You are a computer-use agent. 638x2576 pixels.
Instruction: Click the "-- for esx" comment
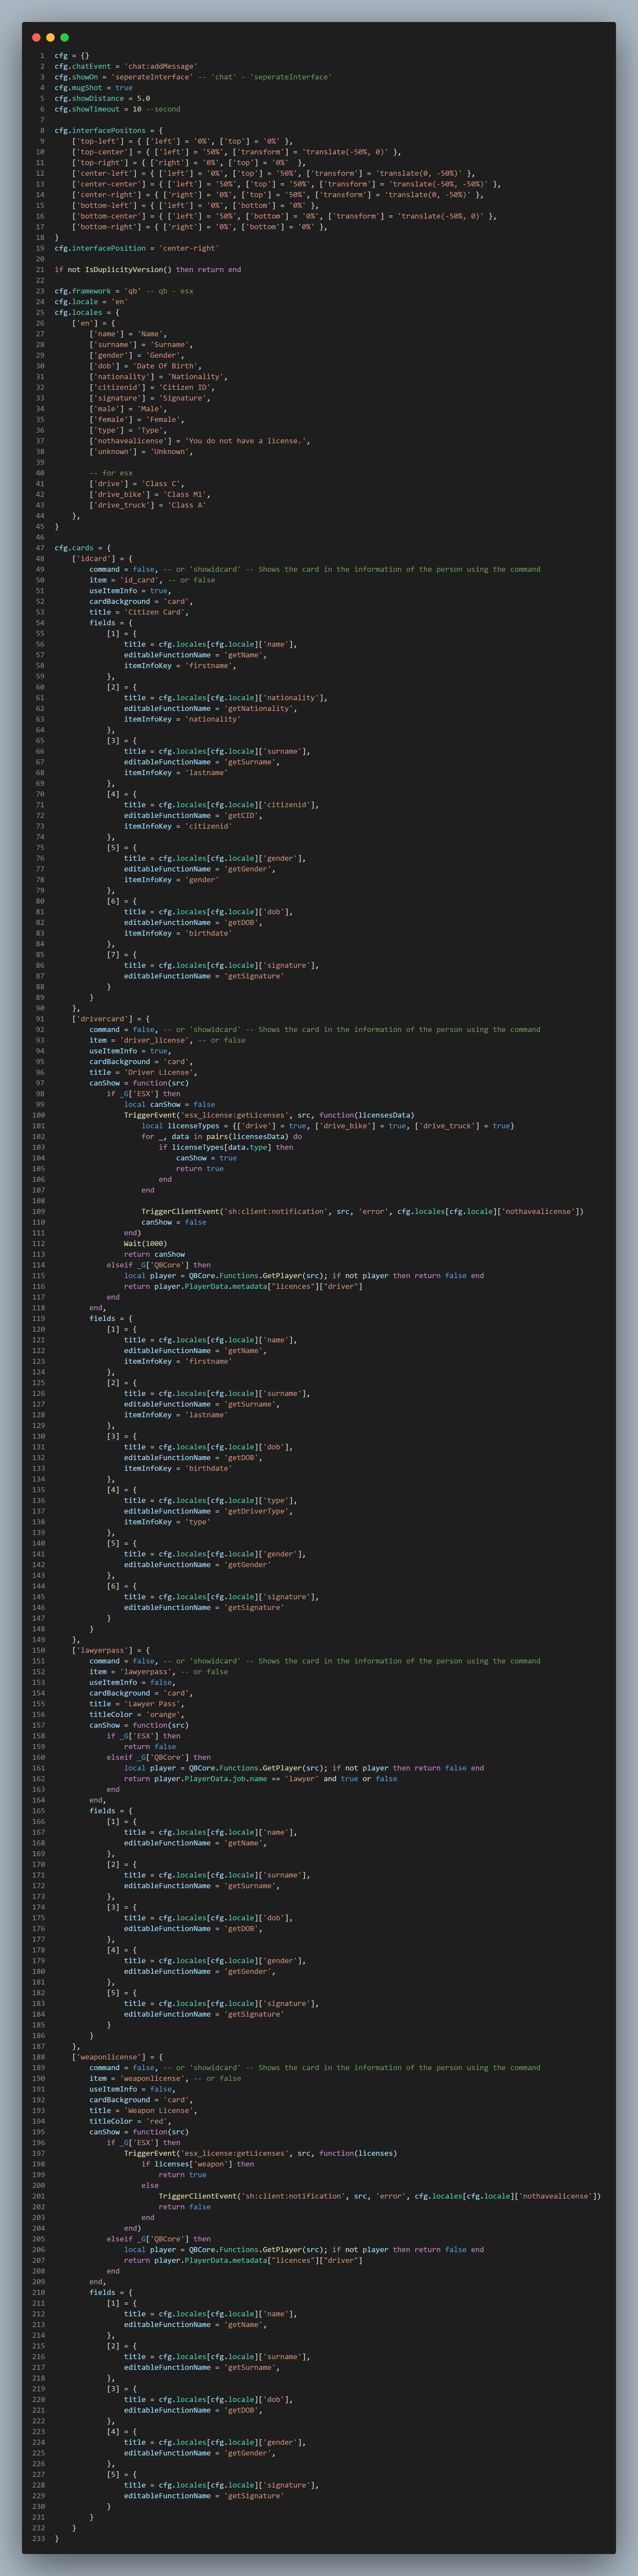point(111,473)
